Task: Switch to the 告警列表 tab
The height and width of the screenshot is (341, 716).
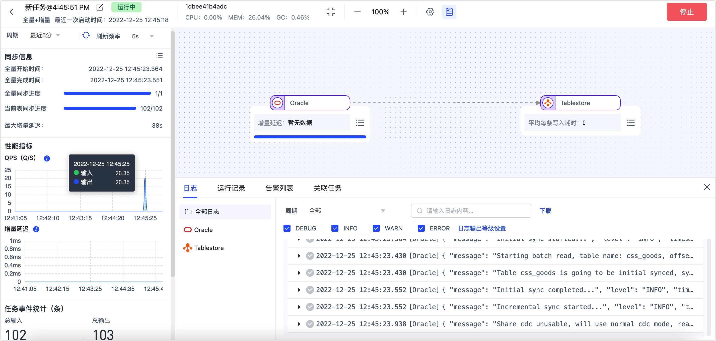Action: 279,188
